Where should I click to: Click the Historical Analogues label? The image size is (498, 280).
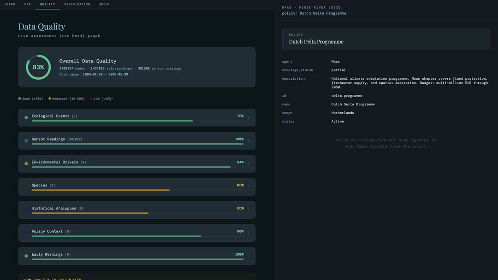tap(53, 208)
